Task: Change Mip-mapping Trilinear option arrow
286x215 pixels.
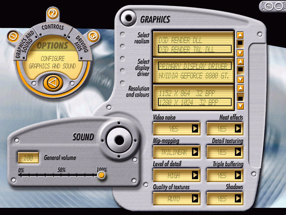Action: tap(195, 152)
